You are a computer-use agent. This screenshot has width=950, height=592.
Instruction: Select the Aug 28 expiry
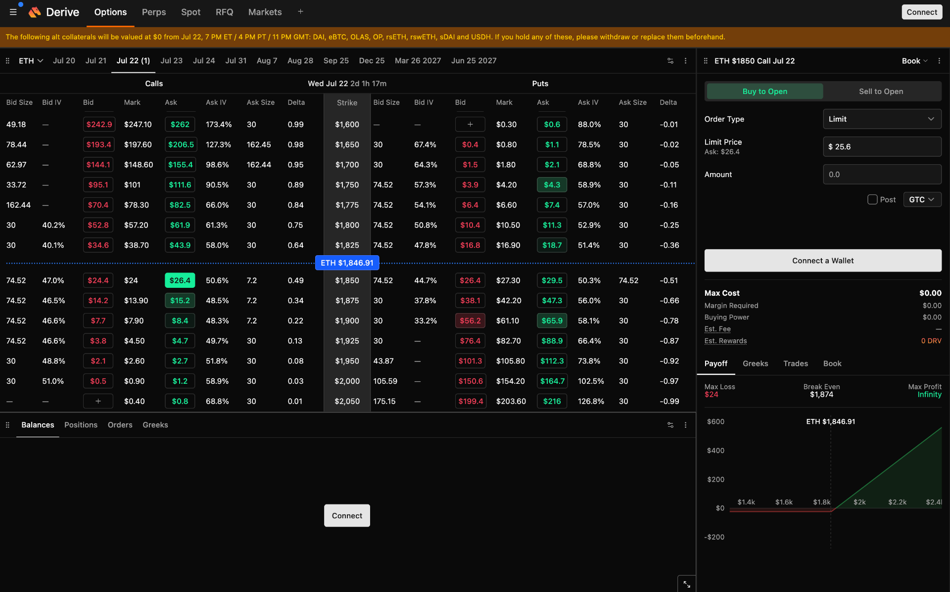coord(300,61)
